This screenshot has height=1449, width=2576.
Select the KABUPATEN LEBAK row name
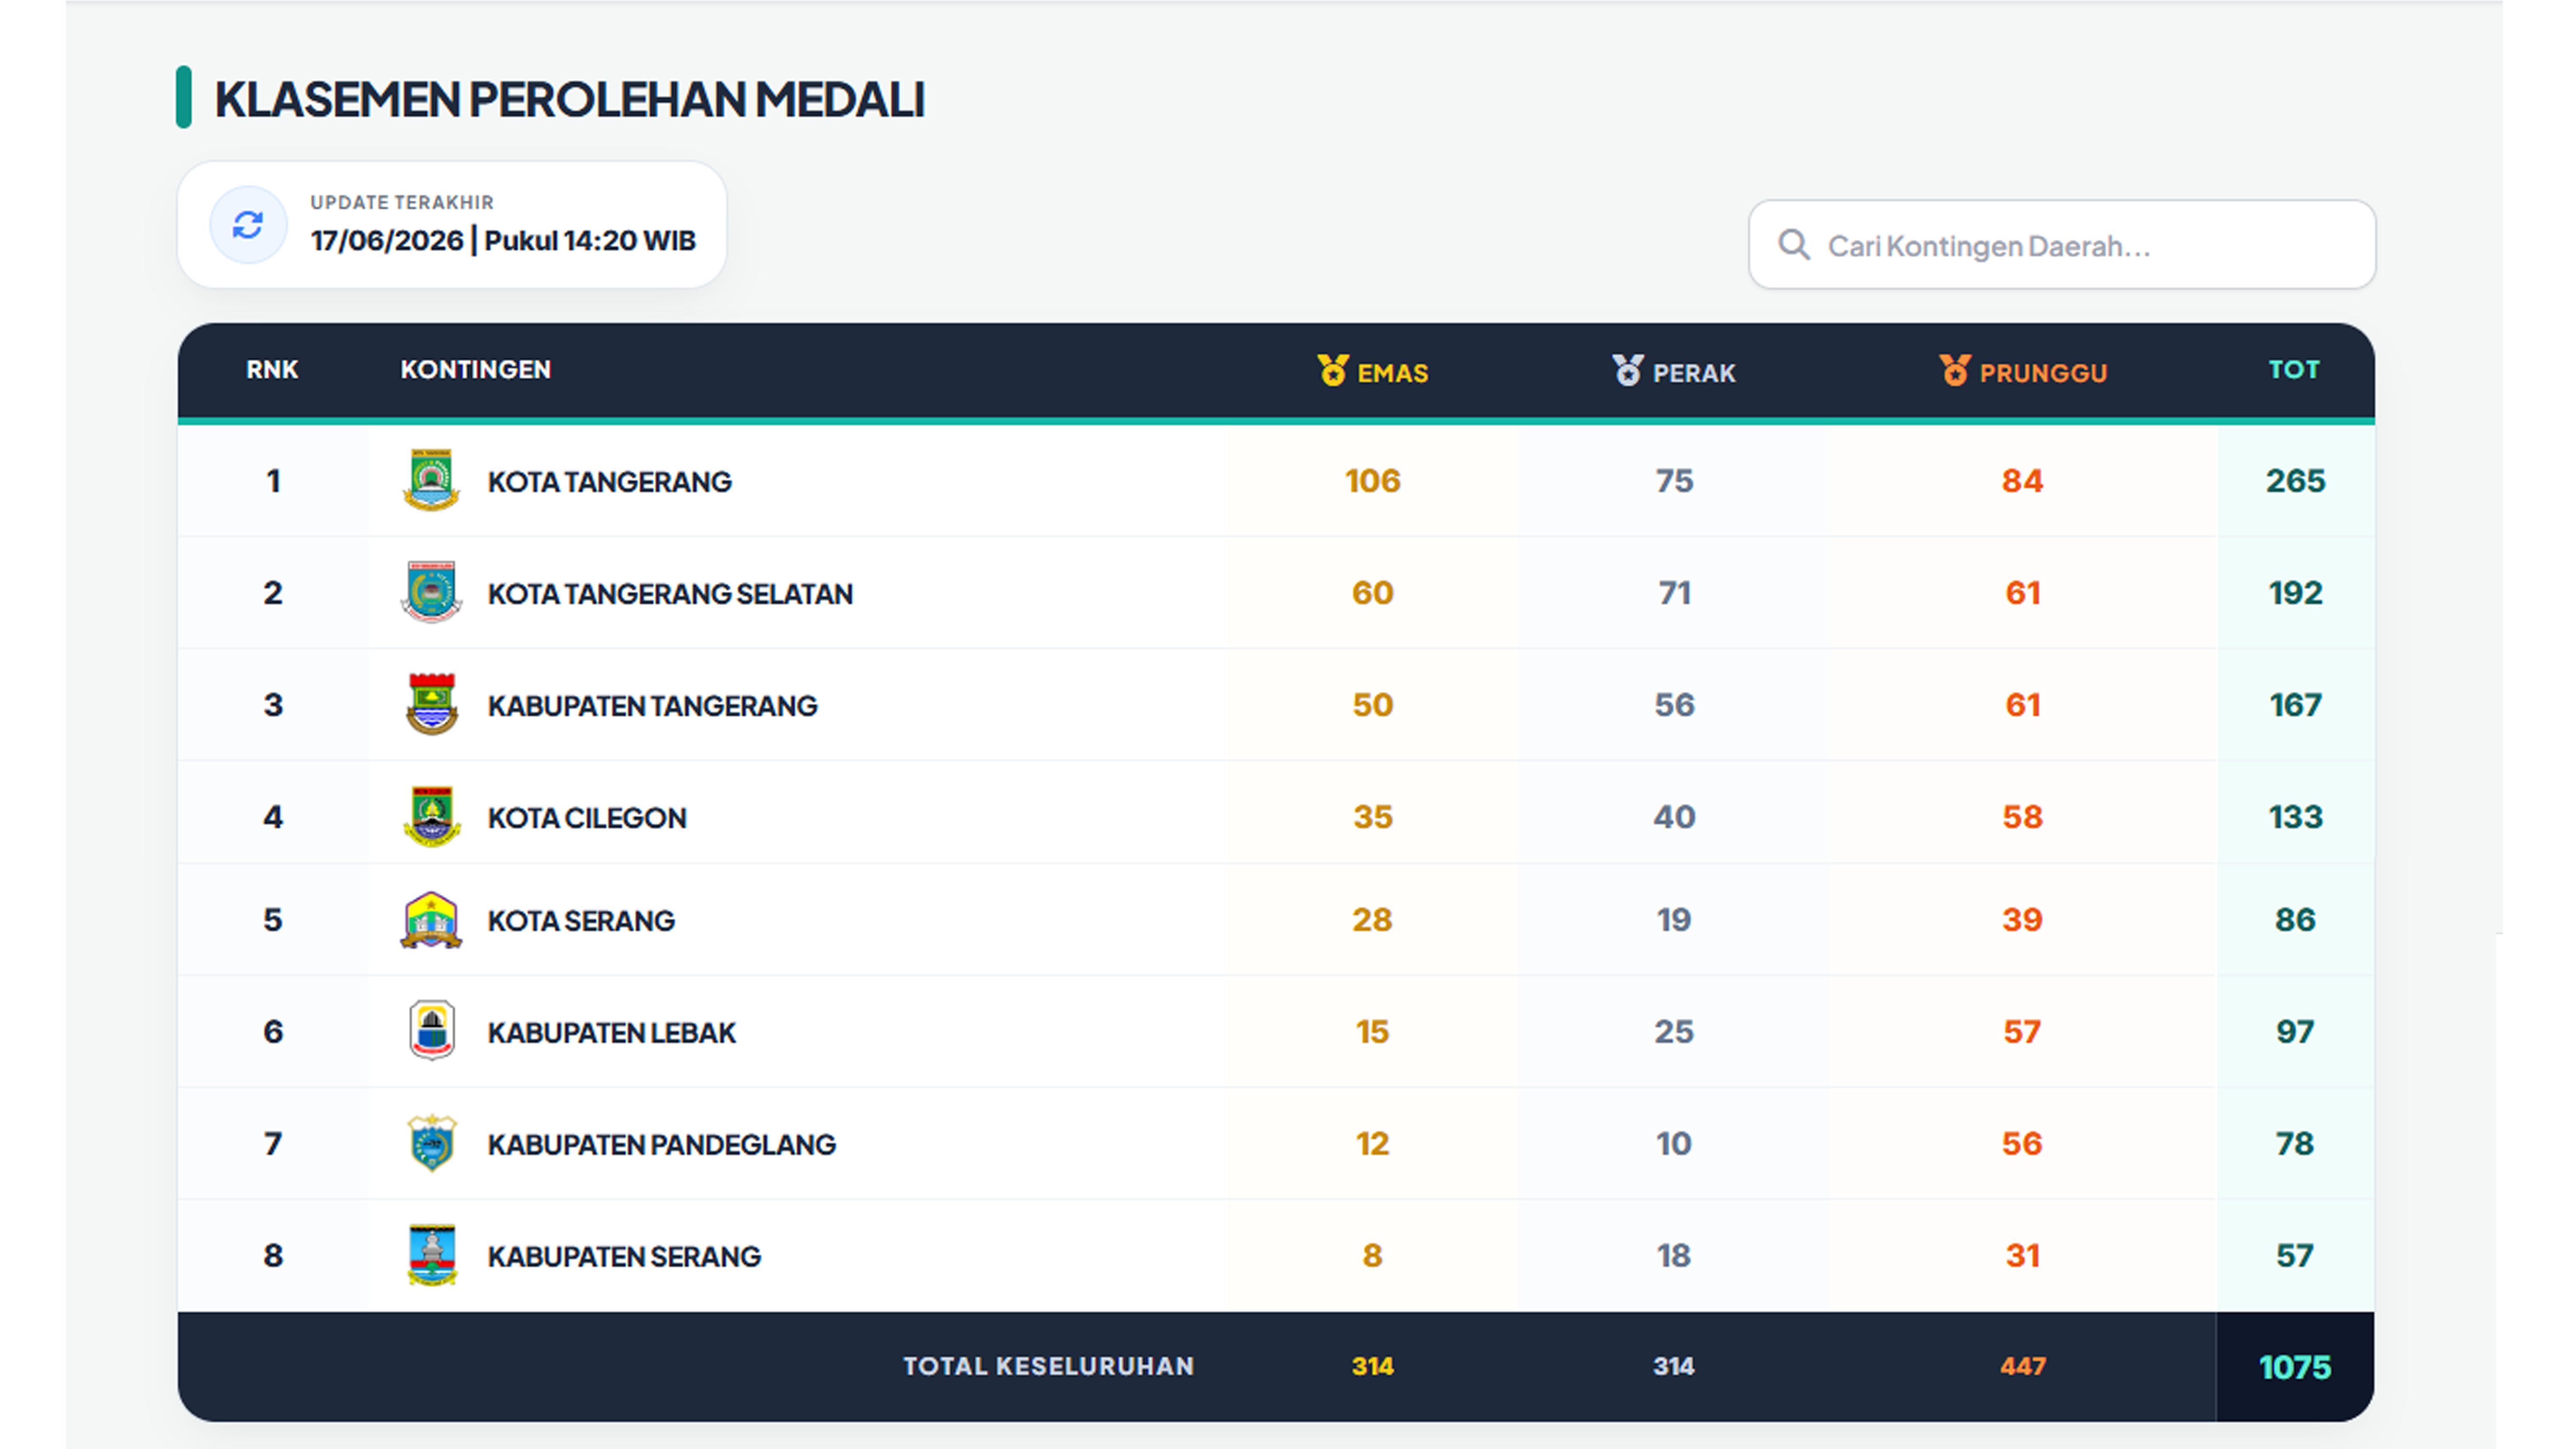click(x=611, y=1033)
